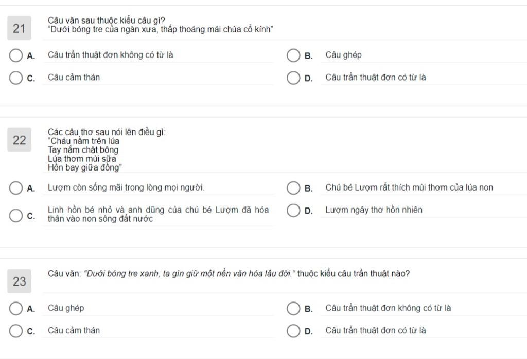Click the question number 23 badge
527x359 pixels.
(x=19, y=281)
